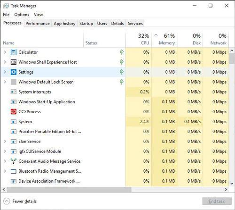Expand the Calculator process group

5,52
